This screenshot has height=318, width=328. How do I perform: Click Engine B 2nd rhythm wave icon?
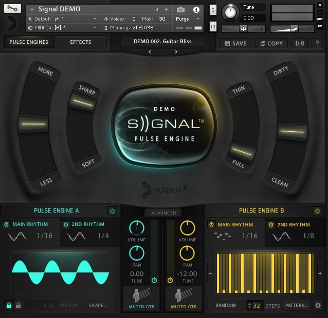[281, 236]
